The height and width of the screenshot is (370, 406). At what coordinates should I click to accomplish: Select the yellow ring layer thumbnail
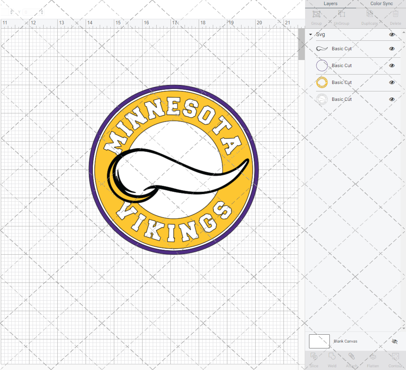[x=322, y=82]
